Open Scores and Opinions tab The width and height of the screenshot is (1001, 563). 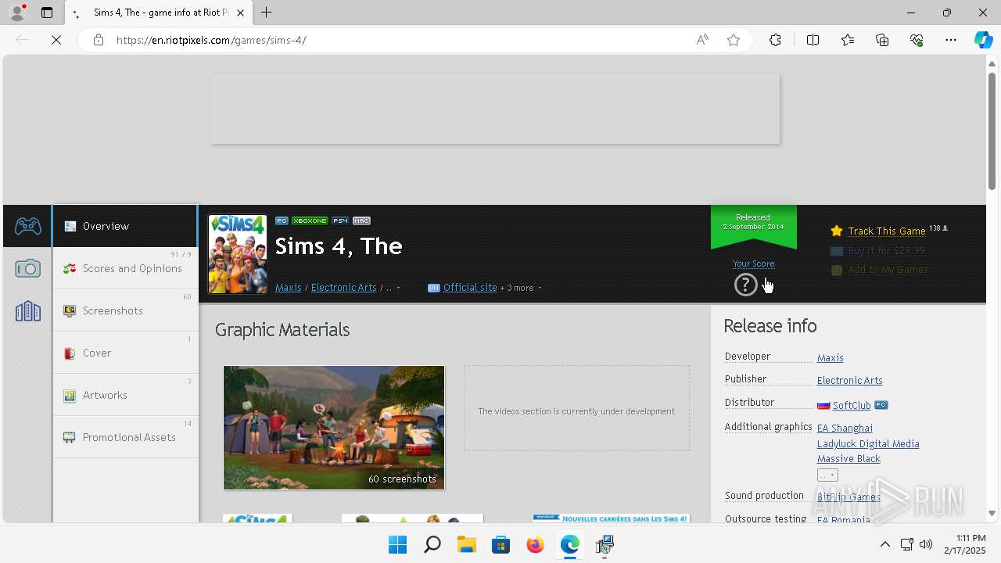point(125,268)
